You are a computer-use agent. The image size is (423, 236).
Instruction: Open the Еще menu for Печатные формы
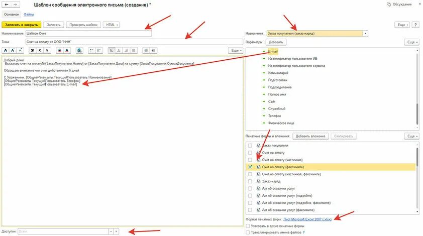point(412,136)
